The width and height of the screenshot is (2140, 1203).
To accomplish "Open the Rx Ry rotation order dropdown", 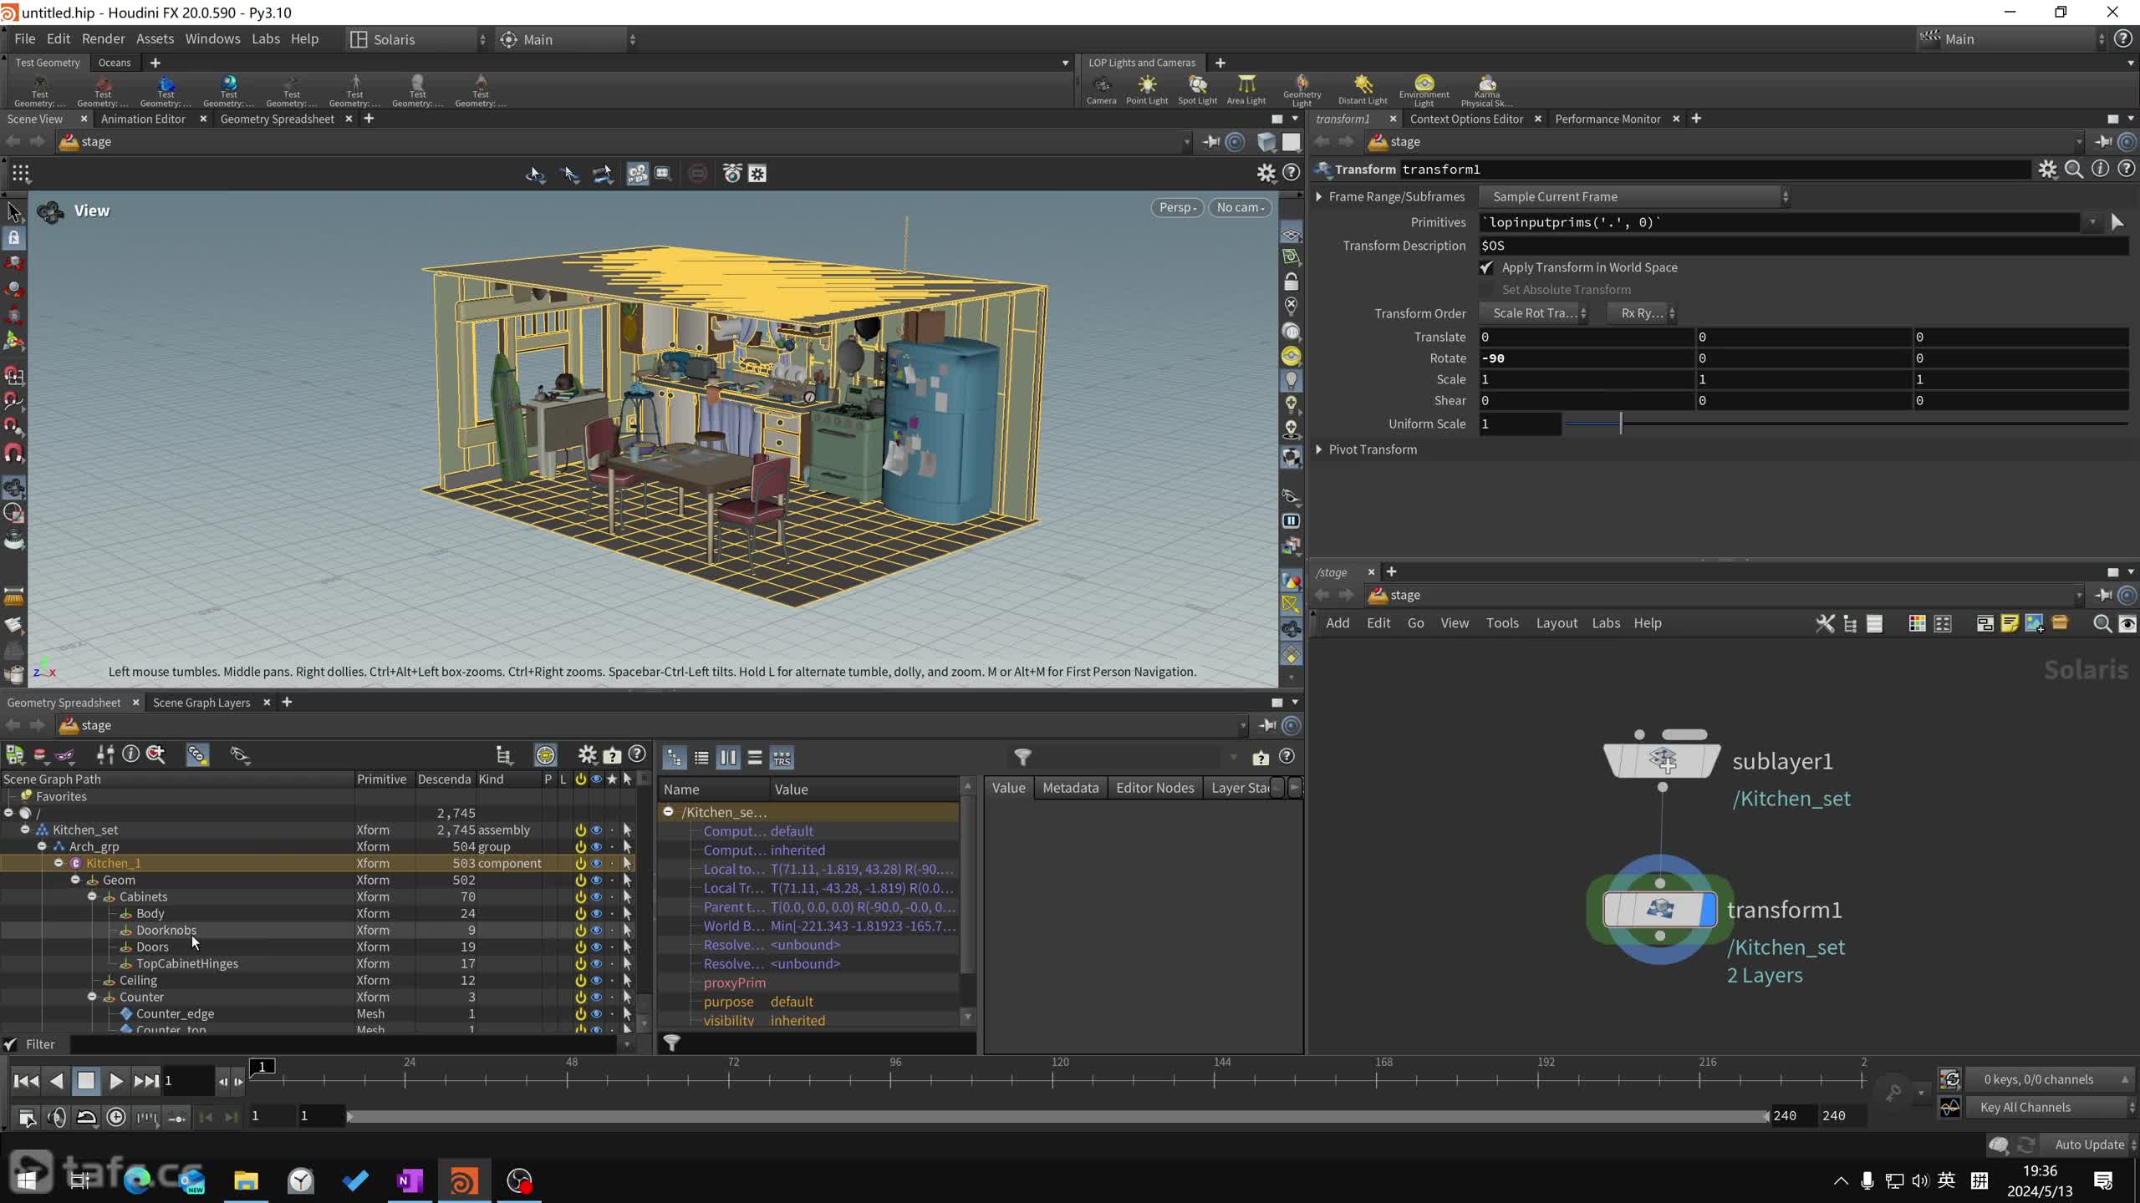I will tap(1643, 313).
